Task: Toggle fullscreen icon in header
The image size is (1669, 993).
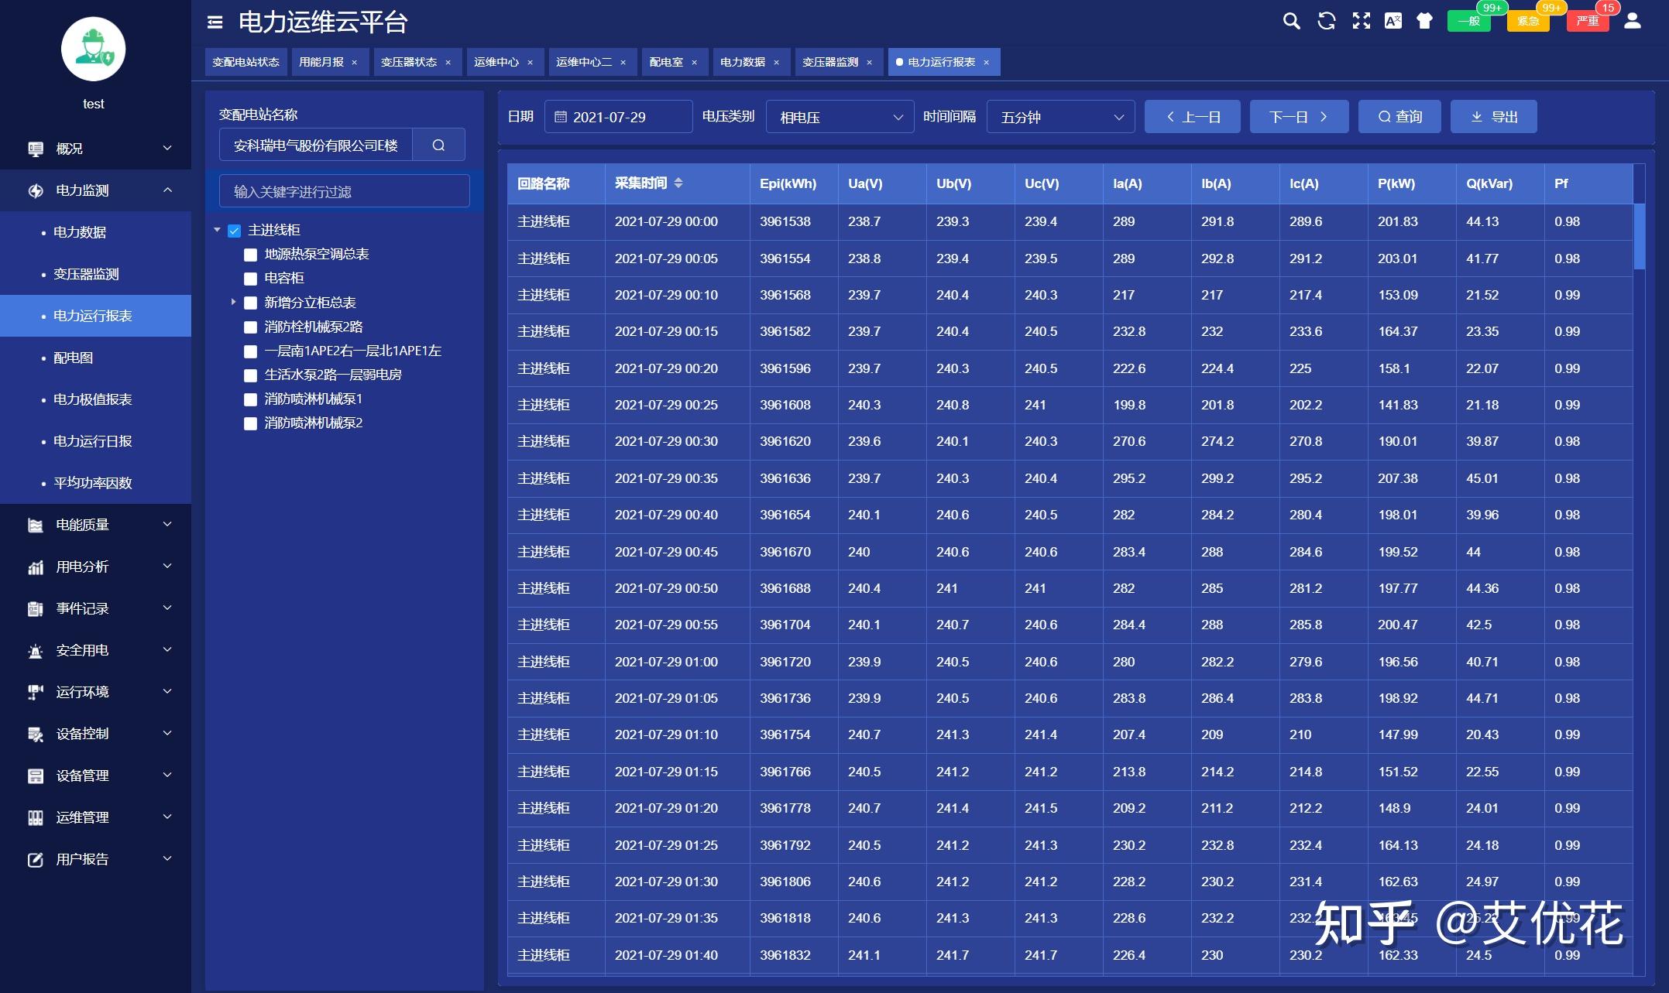Action: pos(1361,21)
